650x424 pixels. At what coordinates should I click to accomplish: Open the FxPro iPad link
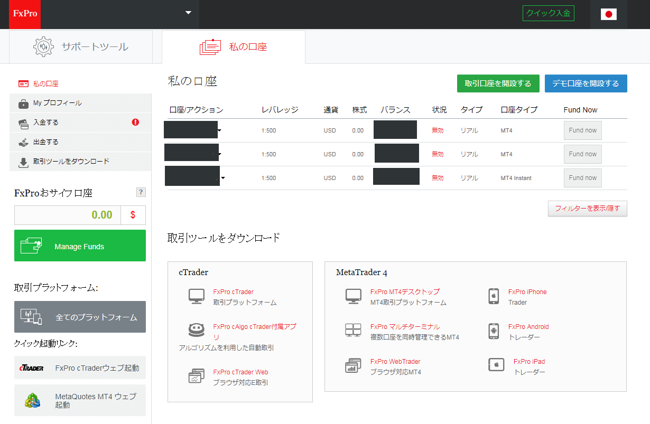[530, 362]
